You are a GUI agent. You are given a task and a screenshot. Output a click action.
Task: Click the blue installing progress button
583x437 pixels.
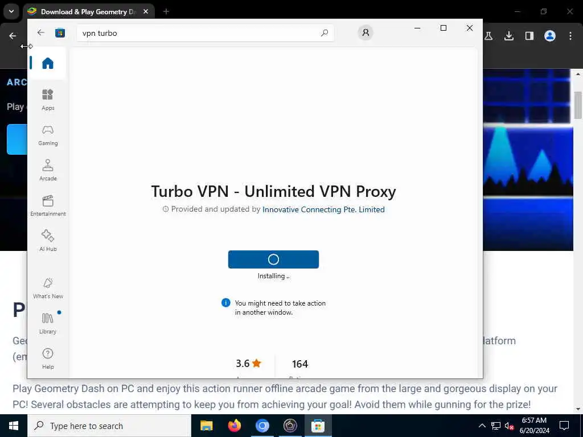point(273,259)
